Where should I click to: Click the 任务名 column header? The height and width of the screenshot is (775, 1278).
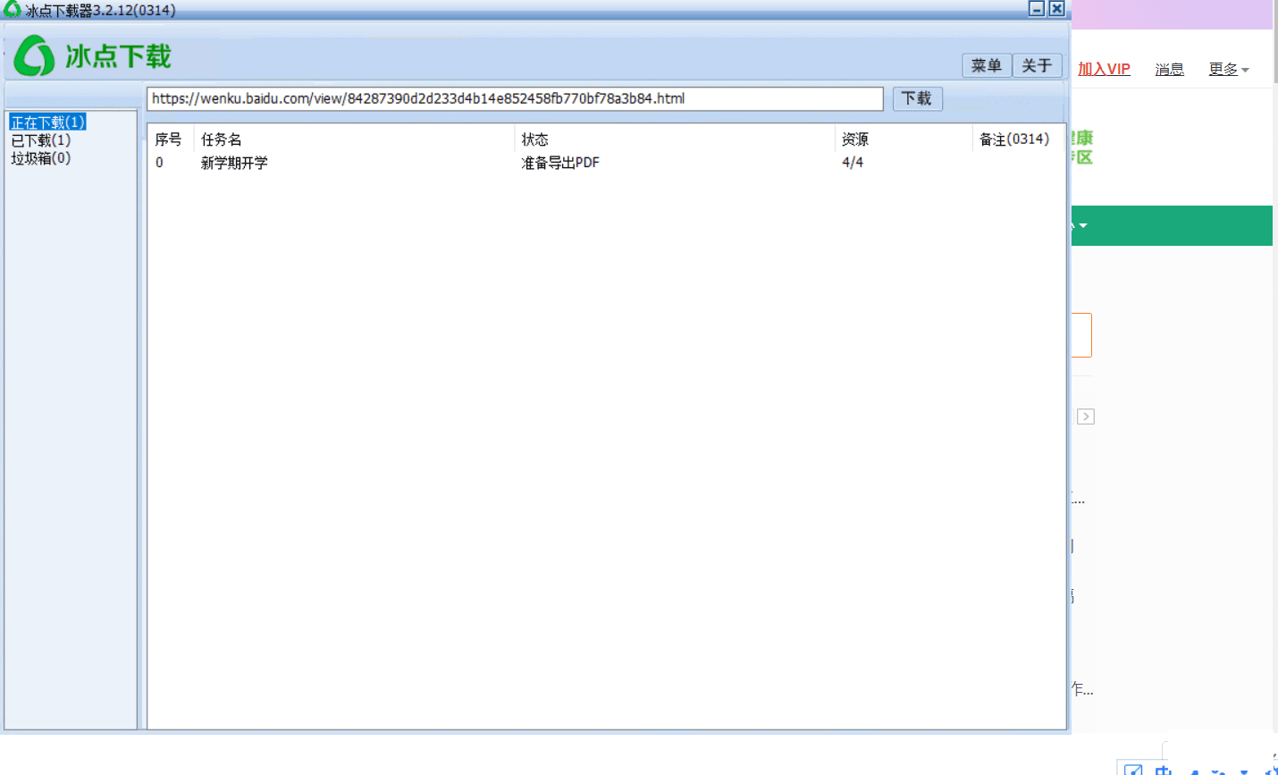click(x=354, y=139)
